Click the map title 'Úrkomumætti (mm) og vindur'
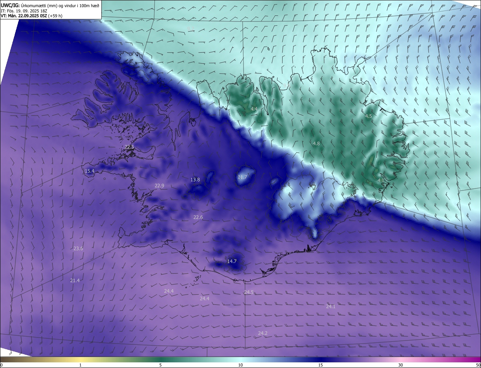The width and height of the screenshot is (481, 368). tap(48, 5)
